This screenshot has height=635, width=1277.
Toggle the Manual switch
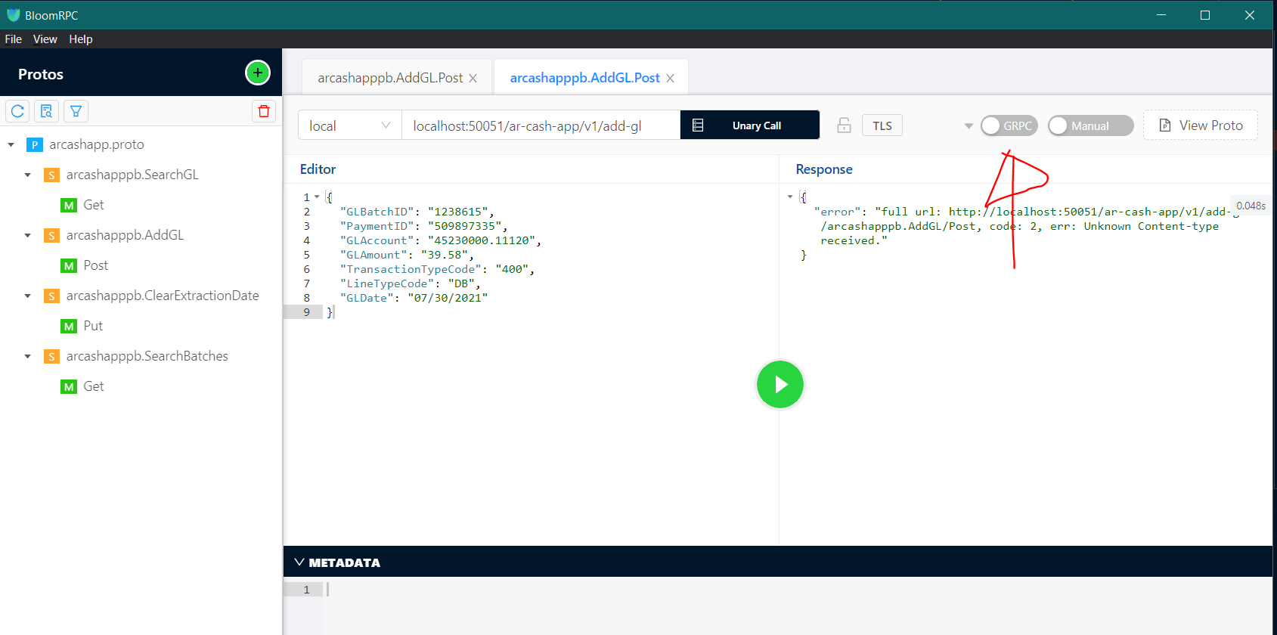1090,125
